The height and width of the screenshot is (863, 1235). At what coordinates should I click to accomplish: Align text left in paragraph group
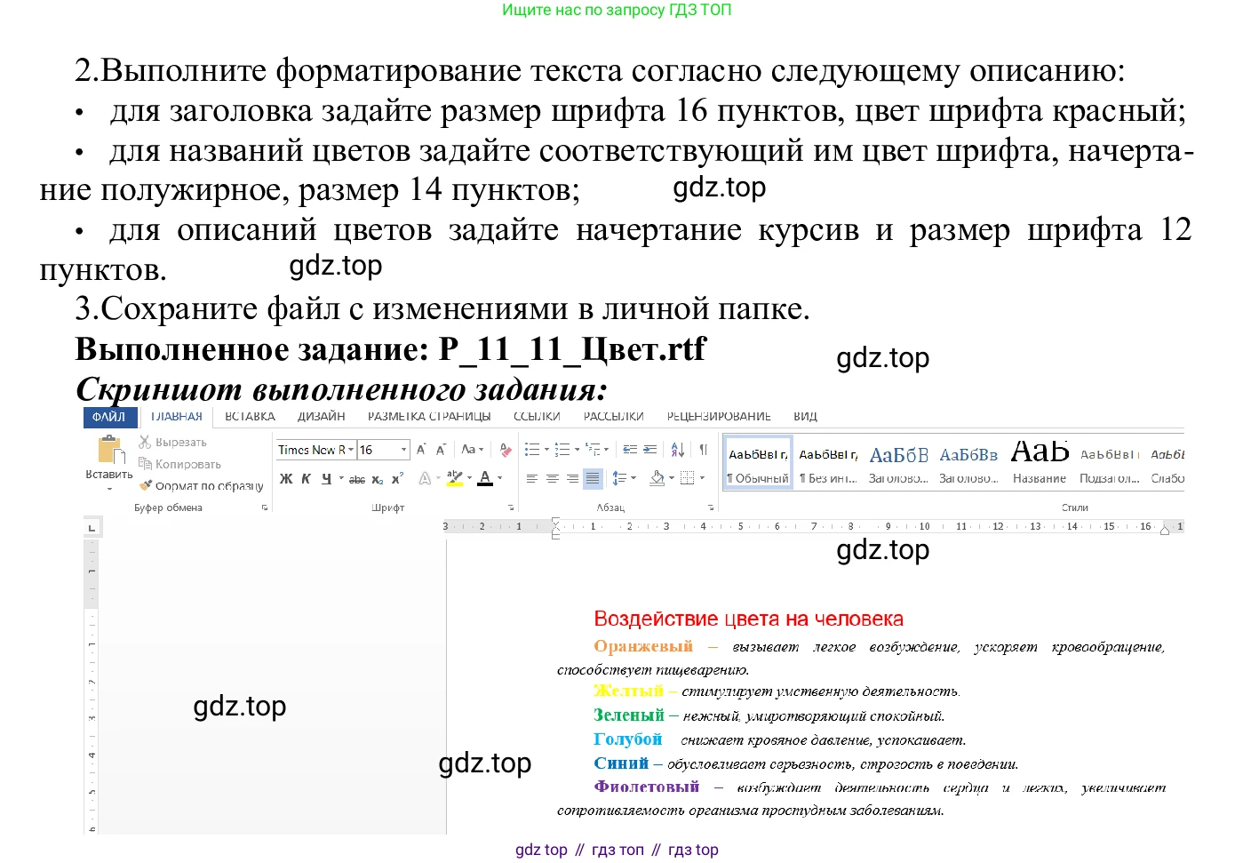[x=532, y=478]
